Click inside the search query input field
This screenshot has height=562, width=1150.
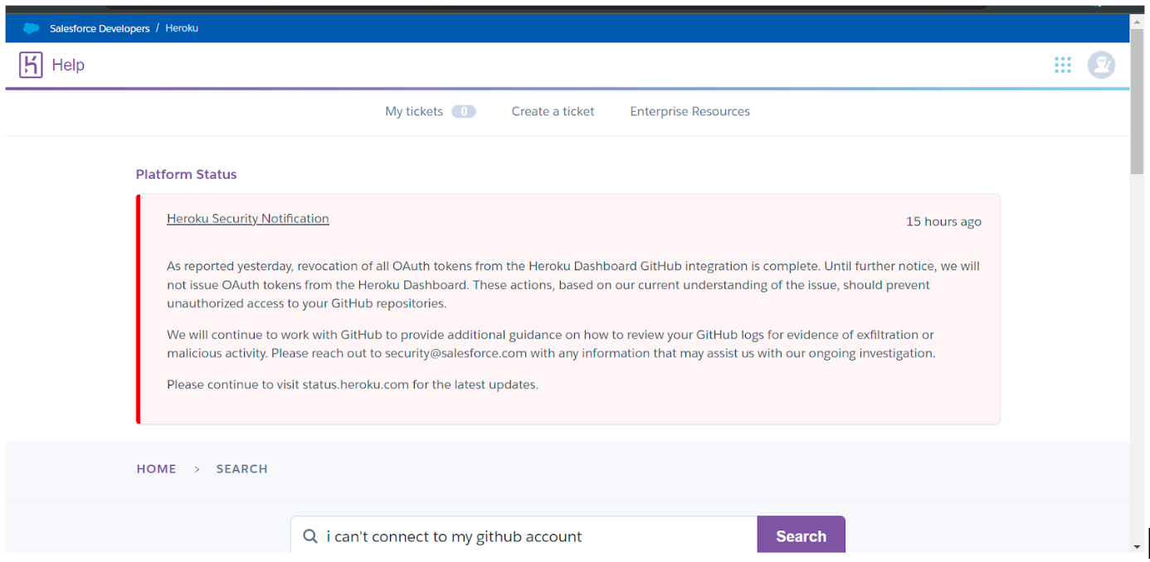[x=498, y=535]
